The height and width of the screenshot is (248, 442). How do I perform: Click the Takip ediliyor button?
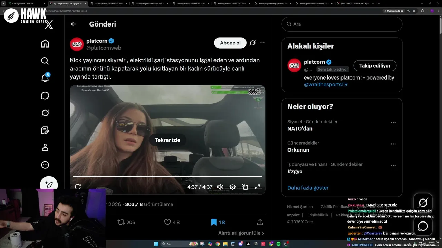375,65
